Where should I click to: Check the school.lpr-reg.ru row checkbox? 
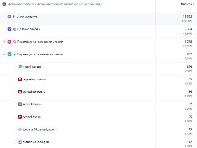(15, 92)
